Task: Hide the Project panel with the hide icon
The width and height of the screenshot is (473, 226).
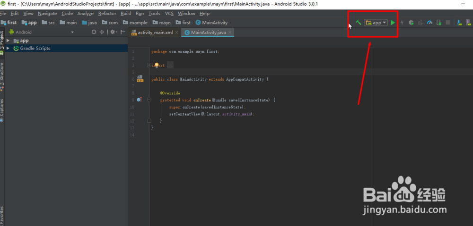Action: (123, 32)
